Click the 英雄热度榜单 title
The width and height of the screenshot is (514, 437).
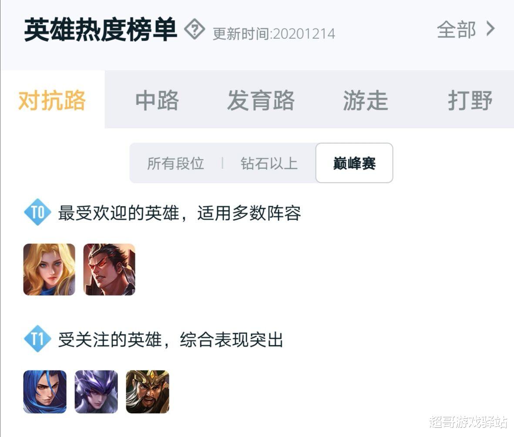(101, 30)
